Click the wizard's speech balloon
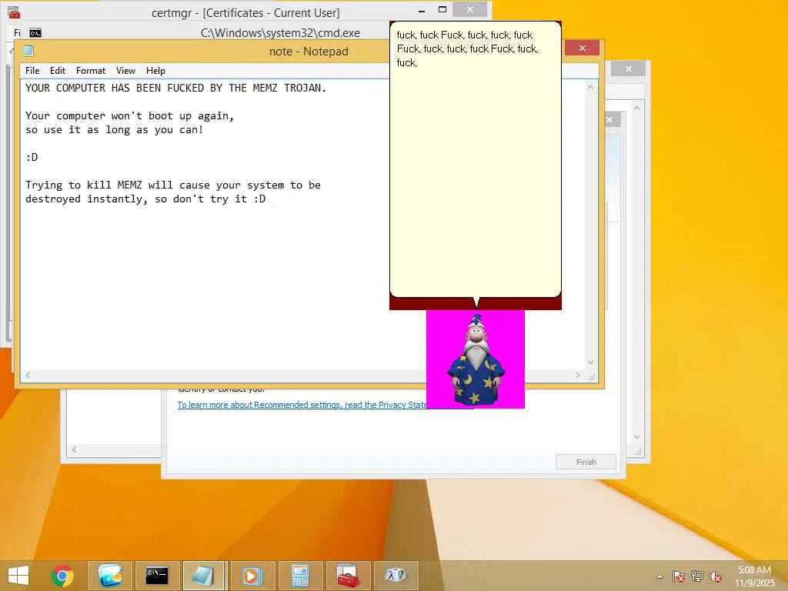Image resolution: width=788 pixels, height=591 pixels. coord(476,159)
